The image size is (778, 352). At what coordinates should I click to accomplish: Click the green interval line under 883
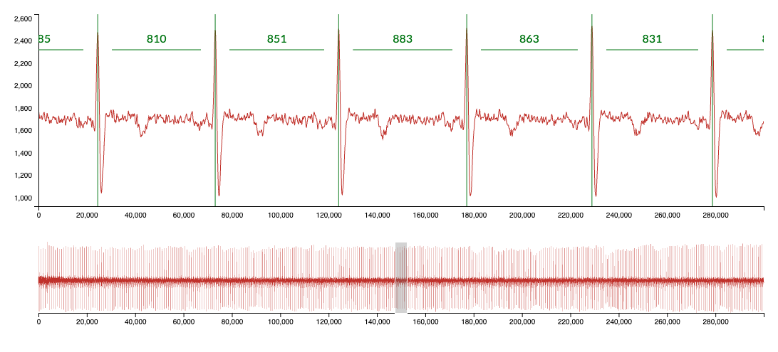tap(403, 50)
